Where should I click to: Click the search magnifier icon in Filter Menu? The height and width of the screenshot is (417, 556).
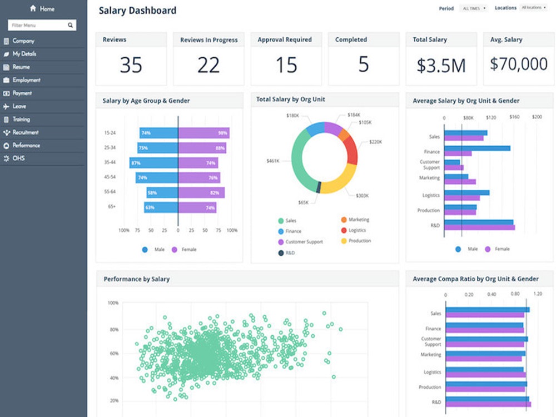[x=70, y=25]
